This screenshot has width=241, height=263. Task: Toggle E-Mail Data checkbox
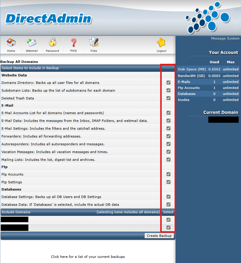click(x=168, y=121)
